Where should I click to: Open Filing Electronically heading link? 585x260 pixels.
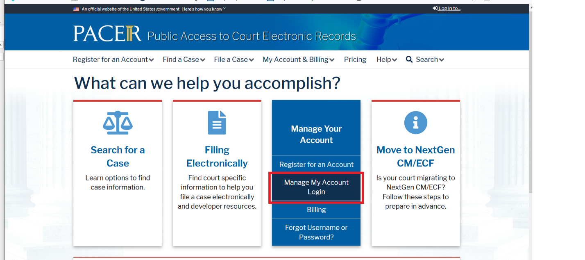tap(217, 156)
